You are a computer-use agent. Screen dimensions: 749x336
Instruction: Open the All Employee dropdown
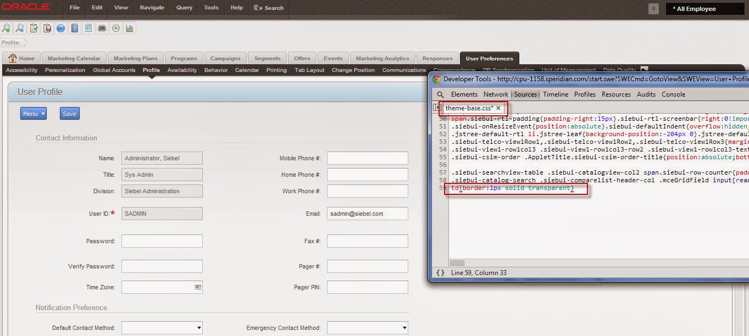pyautogui.click(x=705, y=9)
